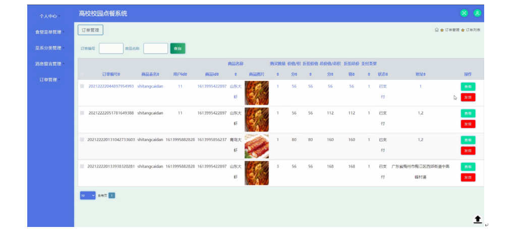This screenshot has width=521, height=229.
Task: Click the 青岛大虾 product name cell
Action: tap(235, 145)
